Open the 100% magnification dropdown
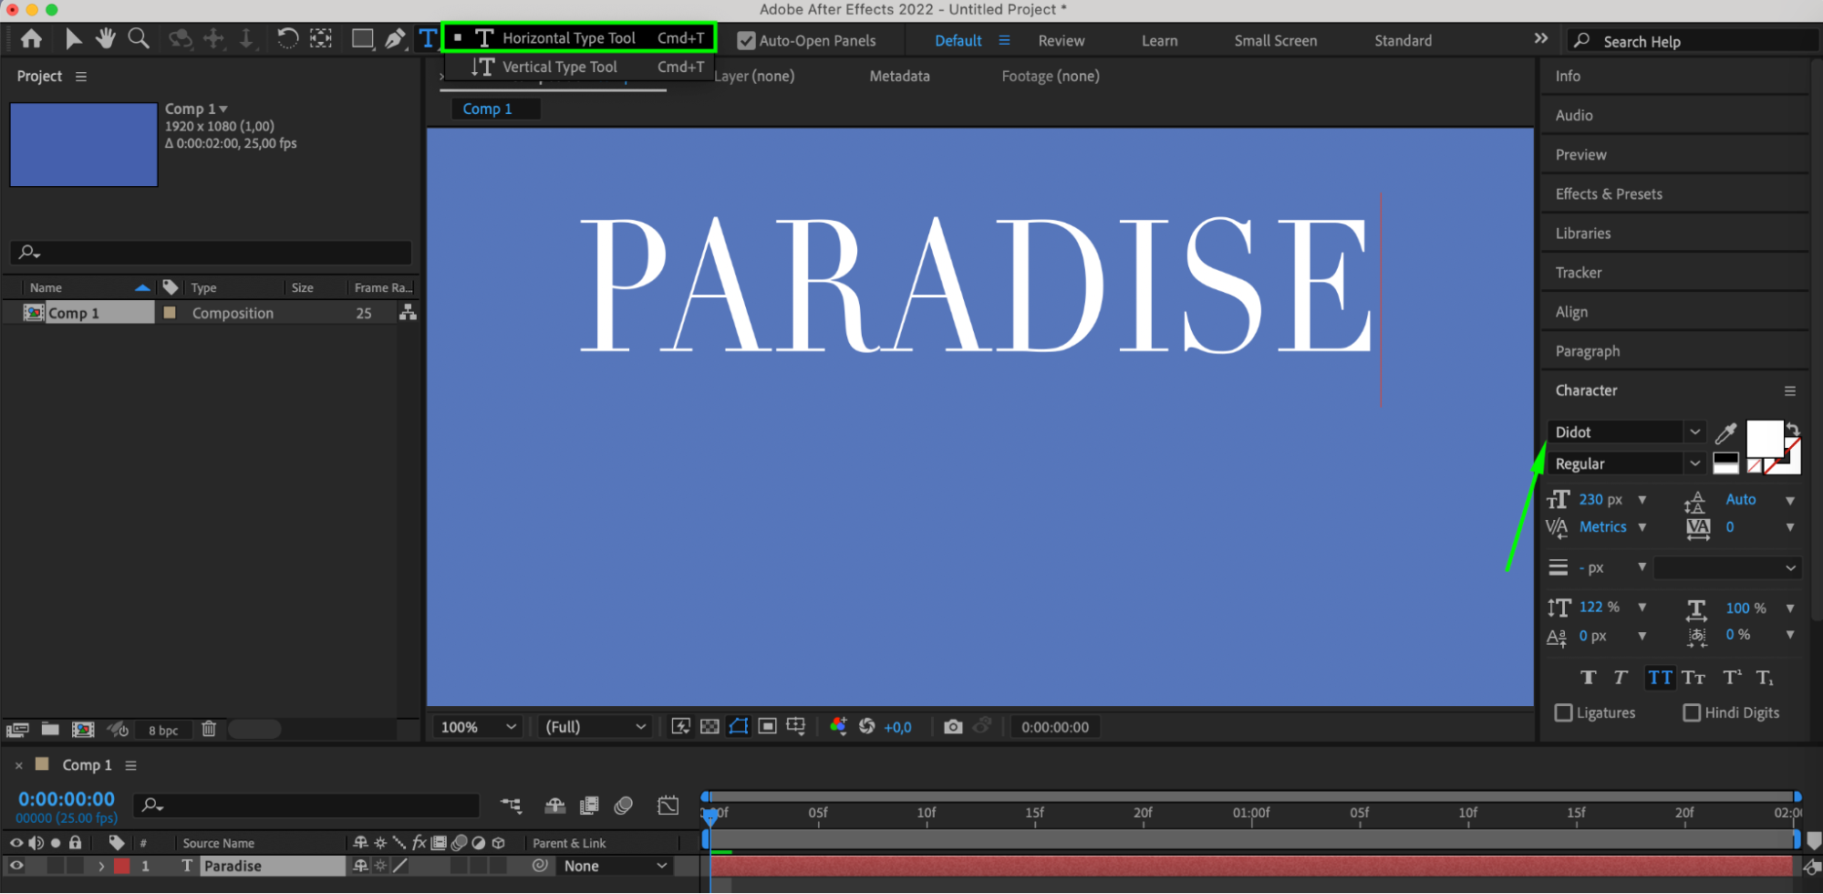Image resolution: width=1823 pixels, height=894 pixels. point(478,727)
